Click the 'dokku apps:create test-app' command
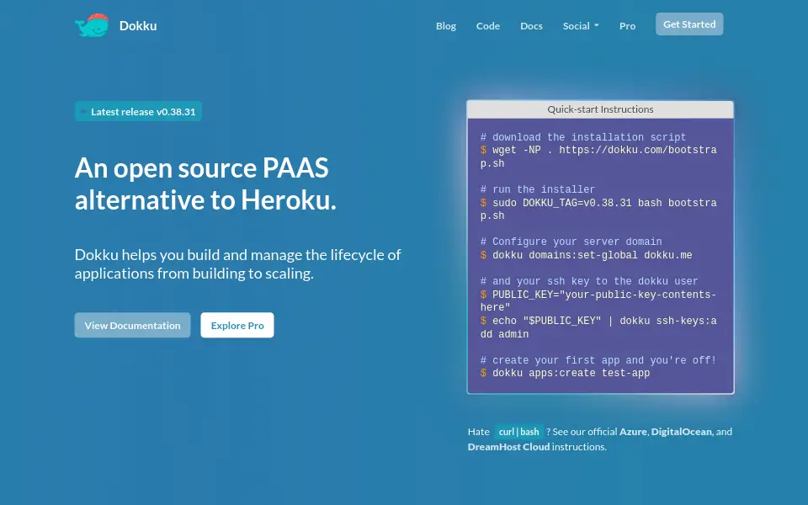 point(566,373)
